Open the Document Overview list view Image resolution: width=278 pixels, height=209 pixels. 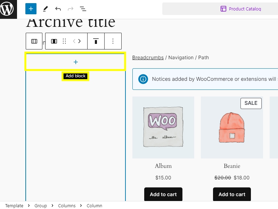click(83, 9)
